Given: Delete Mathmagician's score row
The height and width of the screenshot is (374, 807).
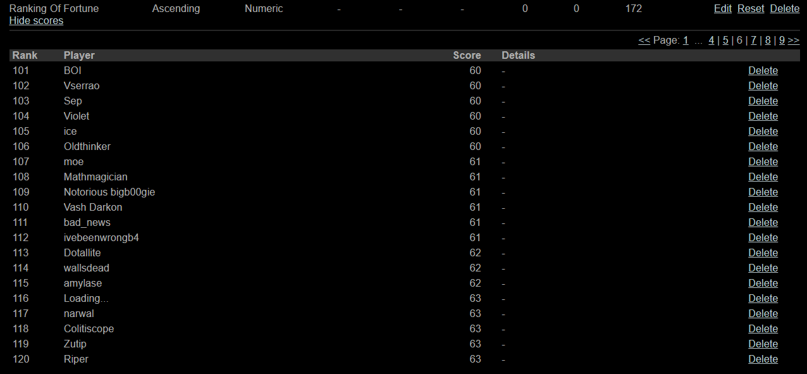Looking at the screenshot, I should 763,177.
